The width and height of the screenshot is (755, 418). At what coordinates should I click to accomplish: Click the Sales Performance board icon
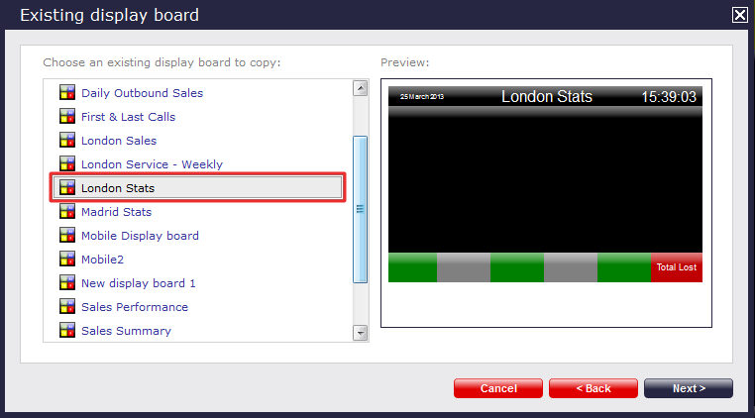67,306
